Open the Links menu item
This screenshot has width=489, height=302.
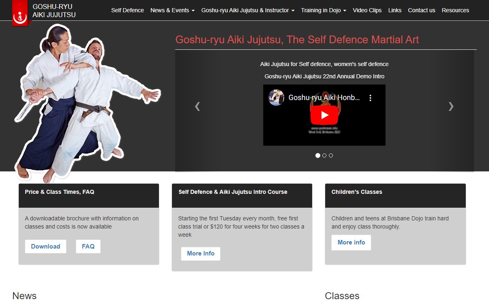click(395, 10)
